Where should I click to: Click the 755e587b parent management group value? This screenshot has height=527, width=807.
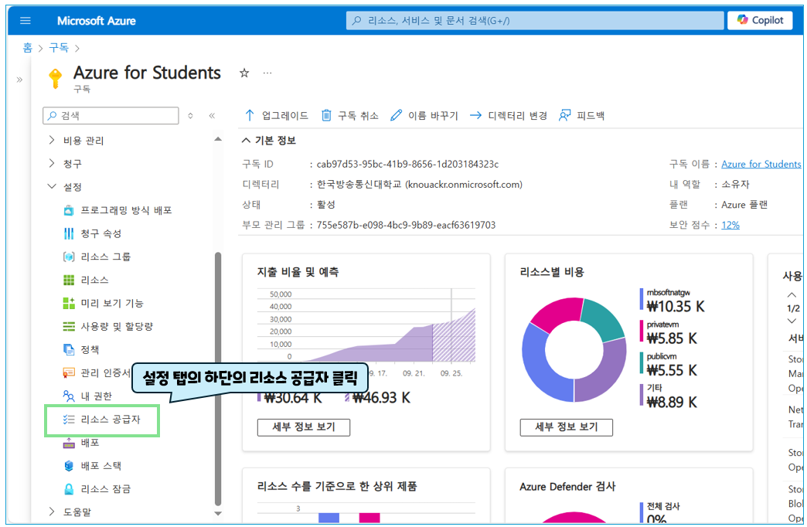click(x=406, y=225)
